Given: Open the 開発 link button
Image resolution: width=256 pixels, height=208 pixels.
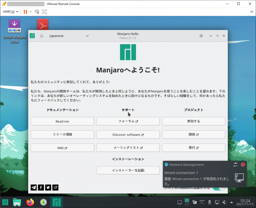Looking at the screenshot, I should [194, 134].
